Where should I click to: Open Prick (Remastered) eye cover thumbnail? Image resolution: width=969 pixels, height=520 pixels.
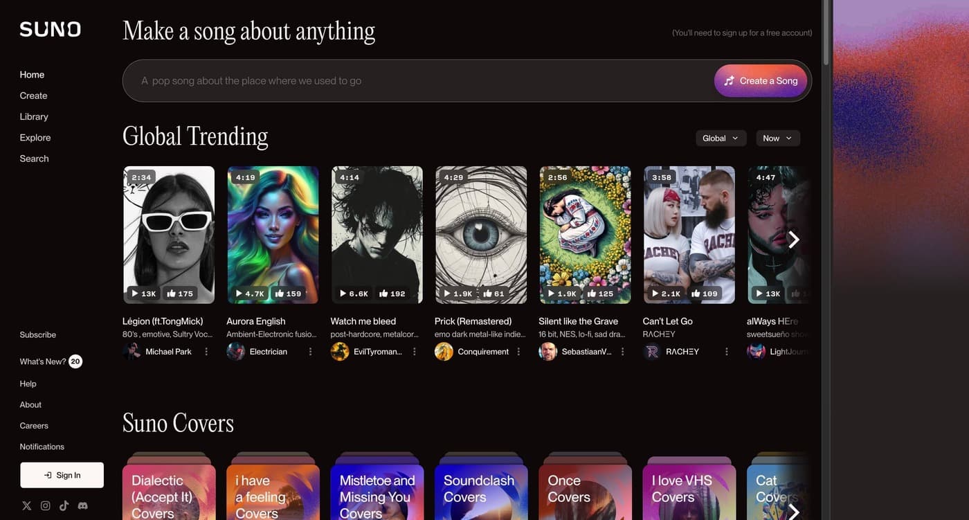(x=481, y=235)
